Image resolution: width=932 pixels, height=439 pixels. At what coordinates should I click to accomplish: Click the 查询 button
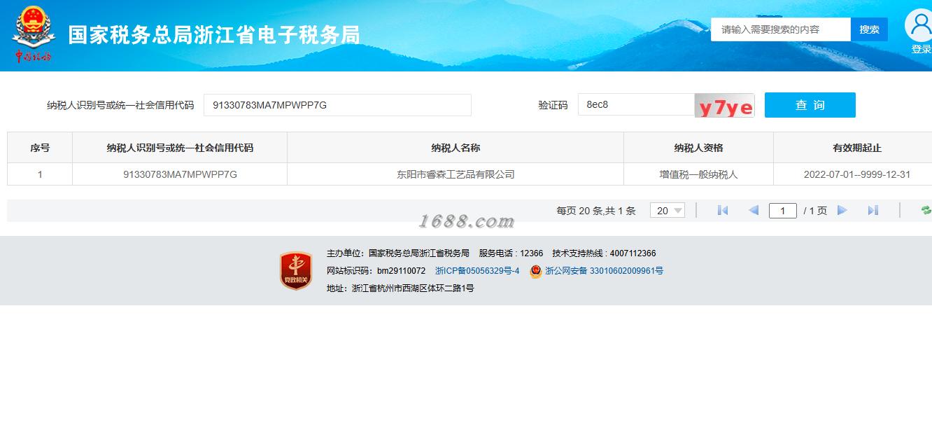coord(810,105)
